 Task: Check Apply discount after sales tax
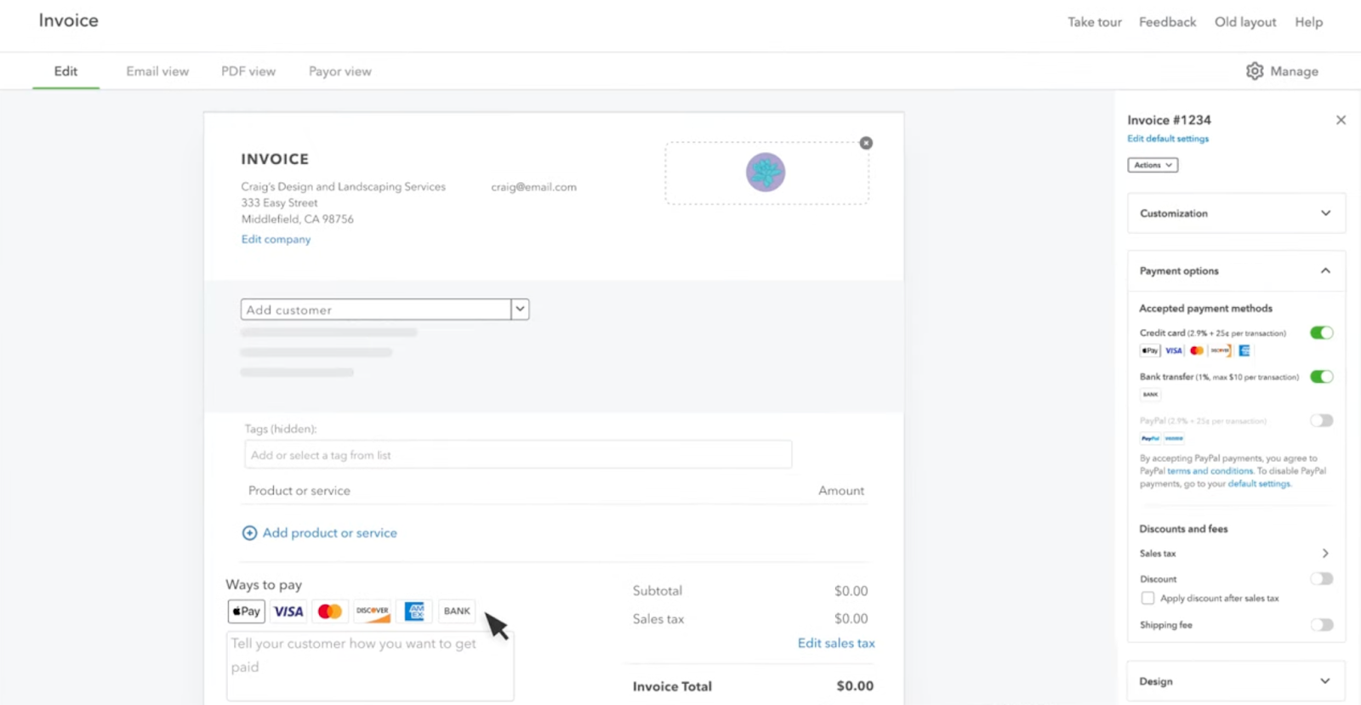pyautogui.click(x=1147, y=599)
